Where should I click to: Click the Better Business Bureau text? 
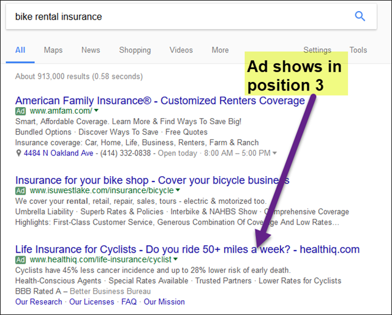110,291
